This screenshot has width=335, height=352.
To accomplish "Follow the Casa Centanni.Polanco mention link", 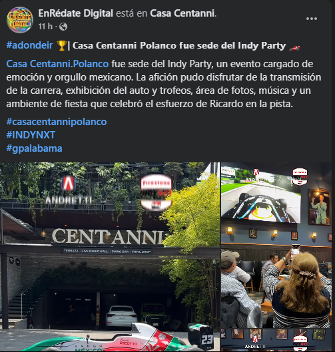I will coord(57,64).
